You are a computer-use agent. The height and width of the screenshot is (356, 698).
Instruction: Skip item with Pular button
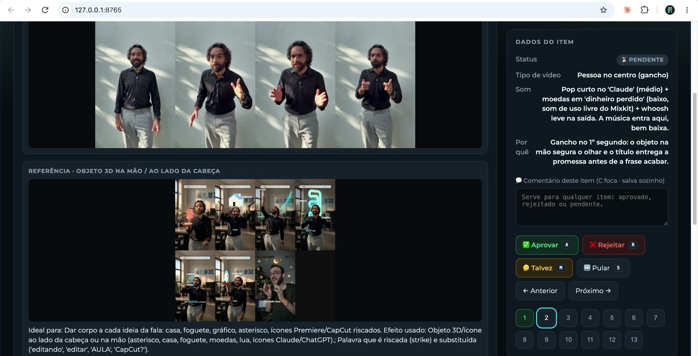pyautogui.click(x=603, y=268)
